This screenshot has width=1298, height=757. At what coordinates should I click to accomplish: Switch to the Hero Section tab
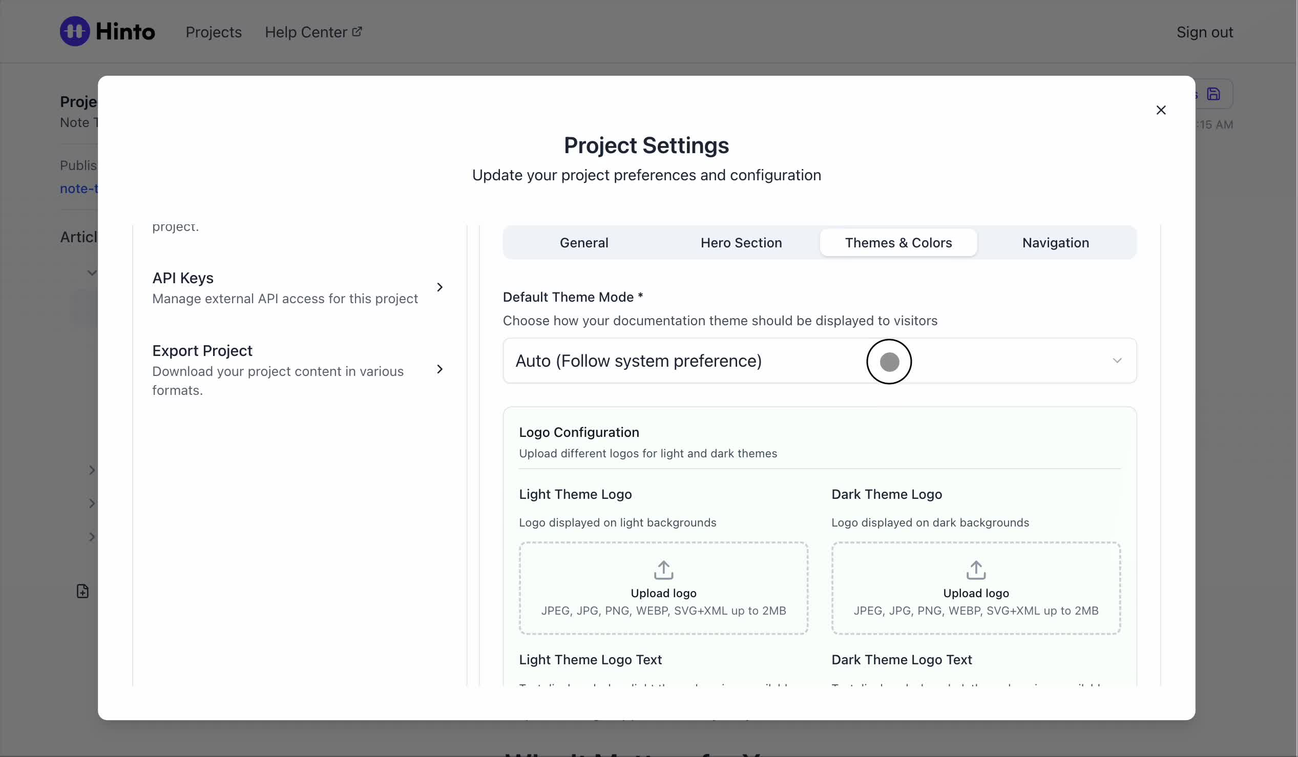point(741,243)
